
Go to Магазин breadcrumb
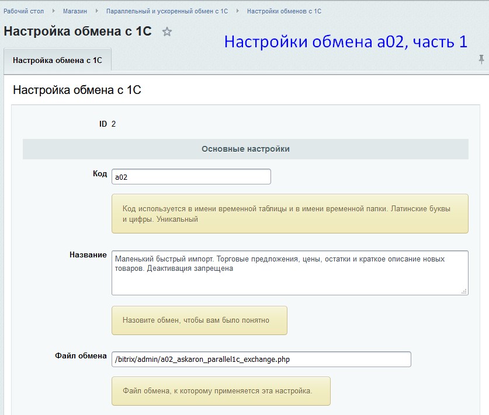pos(75,11)
